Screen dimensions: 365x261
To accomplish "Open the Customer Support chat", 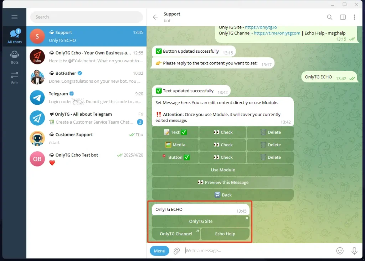I will pos(86,139).
